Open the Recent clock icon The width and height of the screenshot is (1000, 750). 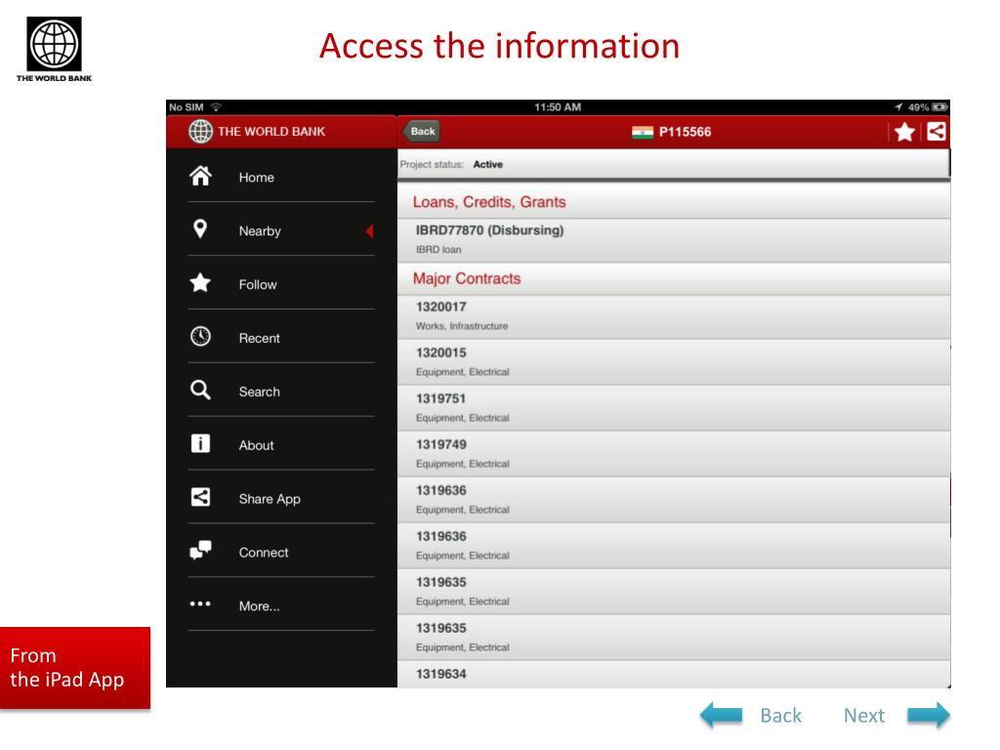tap(200, 336)
